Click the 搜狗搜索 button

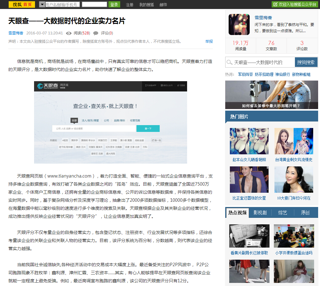click(x=306, y=62)
